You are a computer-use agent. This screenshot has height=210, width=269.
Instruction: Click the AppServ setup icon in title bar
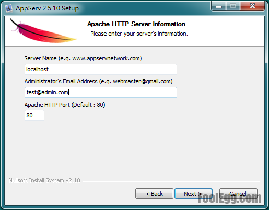pyautogui.click(x=9, y=8)
